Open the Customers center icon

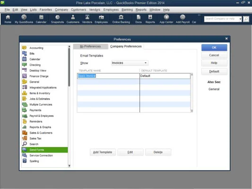[73, 19]
